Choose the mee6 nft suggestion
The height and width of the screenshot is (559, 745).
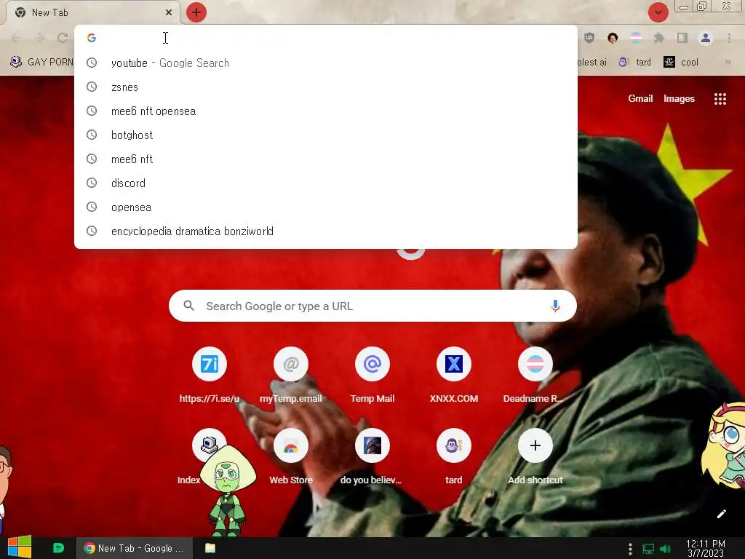point(326,159)
